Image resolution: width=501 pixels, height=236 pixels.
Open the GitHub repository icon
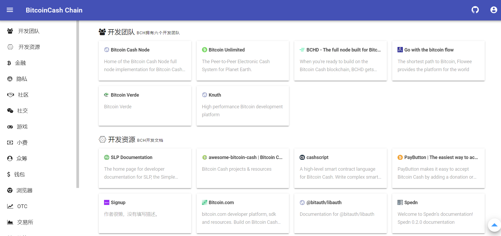[475, 10]
